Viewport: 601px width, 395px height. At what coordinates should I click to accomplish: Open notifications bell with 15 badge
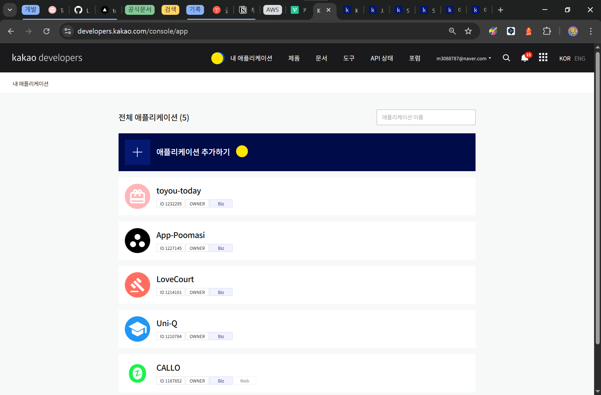coord(526,58)
